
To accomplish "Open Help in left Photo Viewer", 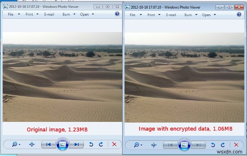I will (x=117, y=14).
